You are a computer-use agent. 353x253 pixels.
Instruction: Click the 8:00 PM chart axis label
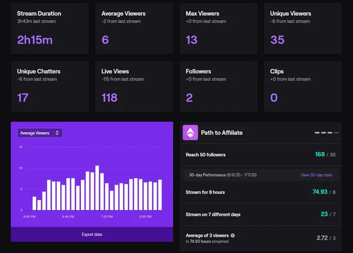[x=145, y=217]
